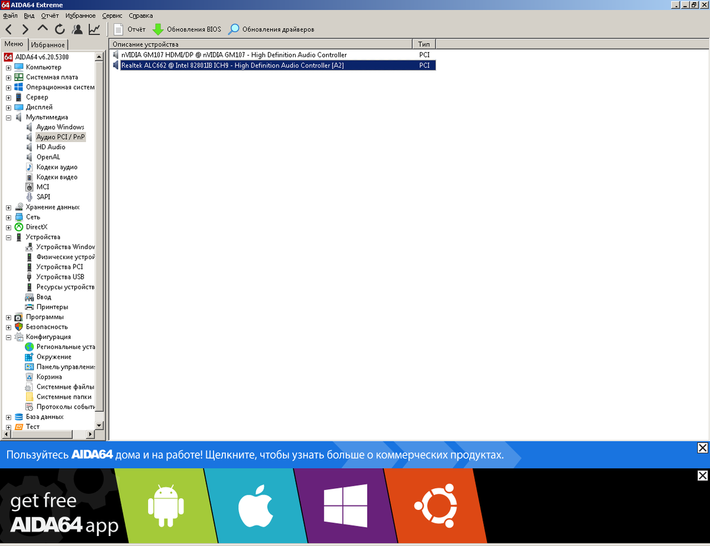Screen dimensions: 710x546
Task: Close the blue AIDA64 banner
Action: click(702, 448)
